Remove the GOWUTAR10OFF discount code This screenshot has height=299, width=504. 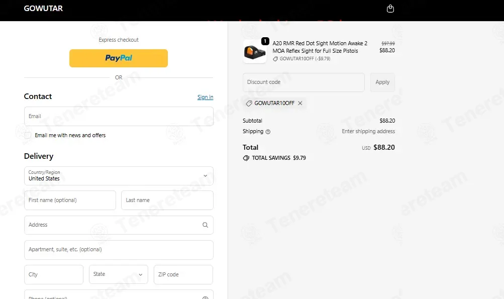[x=300, y=103]
